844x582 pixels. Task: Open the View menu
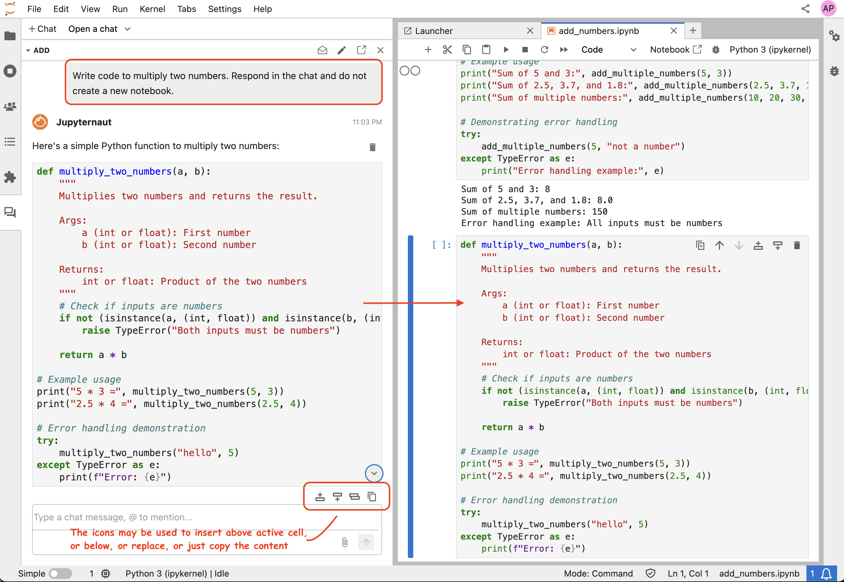click(90, 9)
